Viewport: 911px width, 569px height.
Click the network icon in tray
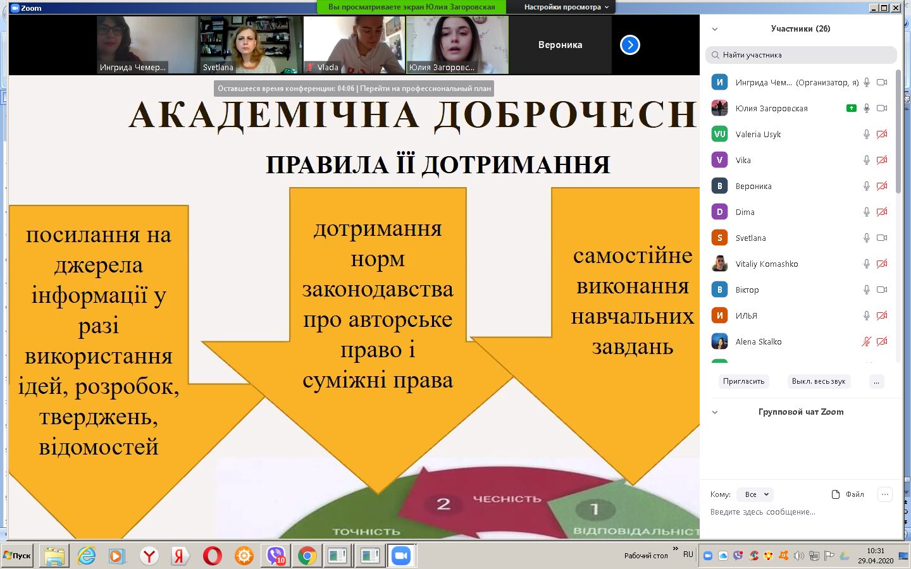(x=814, y=556)
